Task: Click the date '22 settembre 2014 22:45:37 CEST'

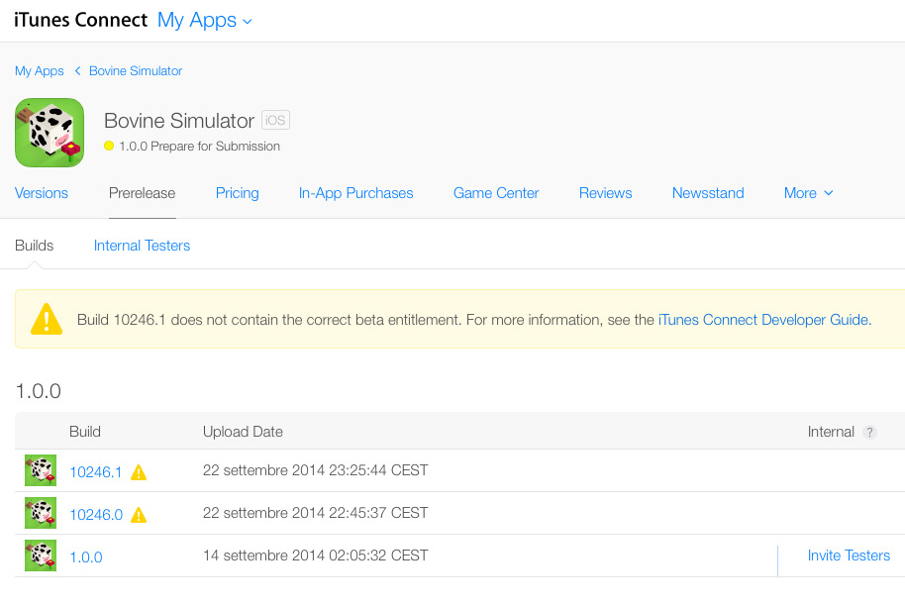Action: (315, 513)
